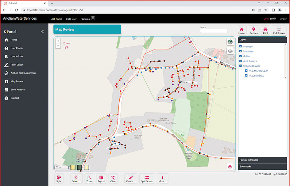Expand the Feature Attributes panel
This screenshot has height=186, width=290.
click(x=262, y=160)
